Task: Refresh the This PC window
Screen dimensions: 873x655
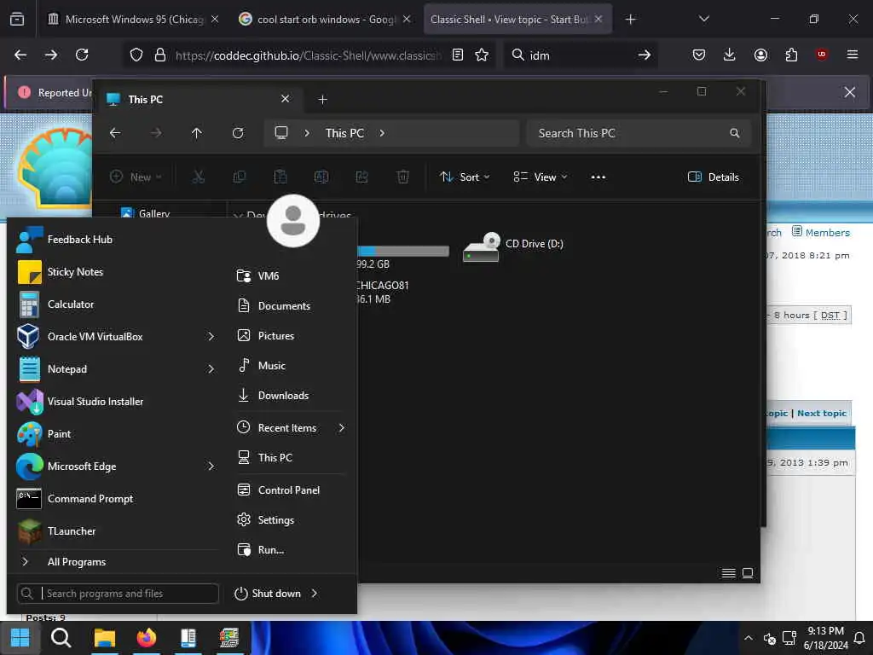Action: tap(238, 133)
